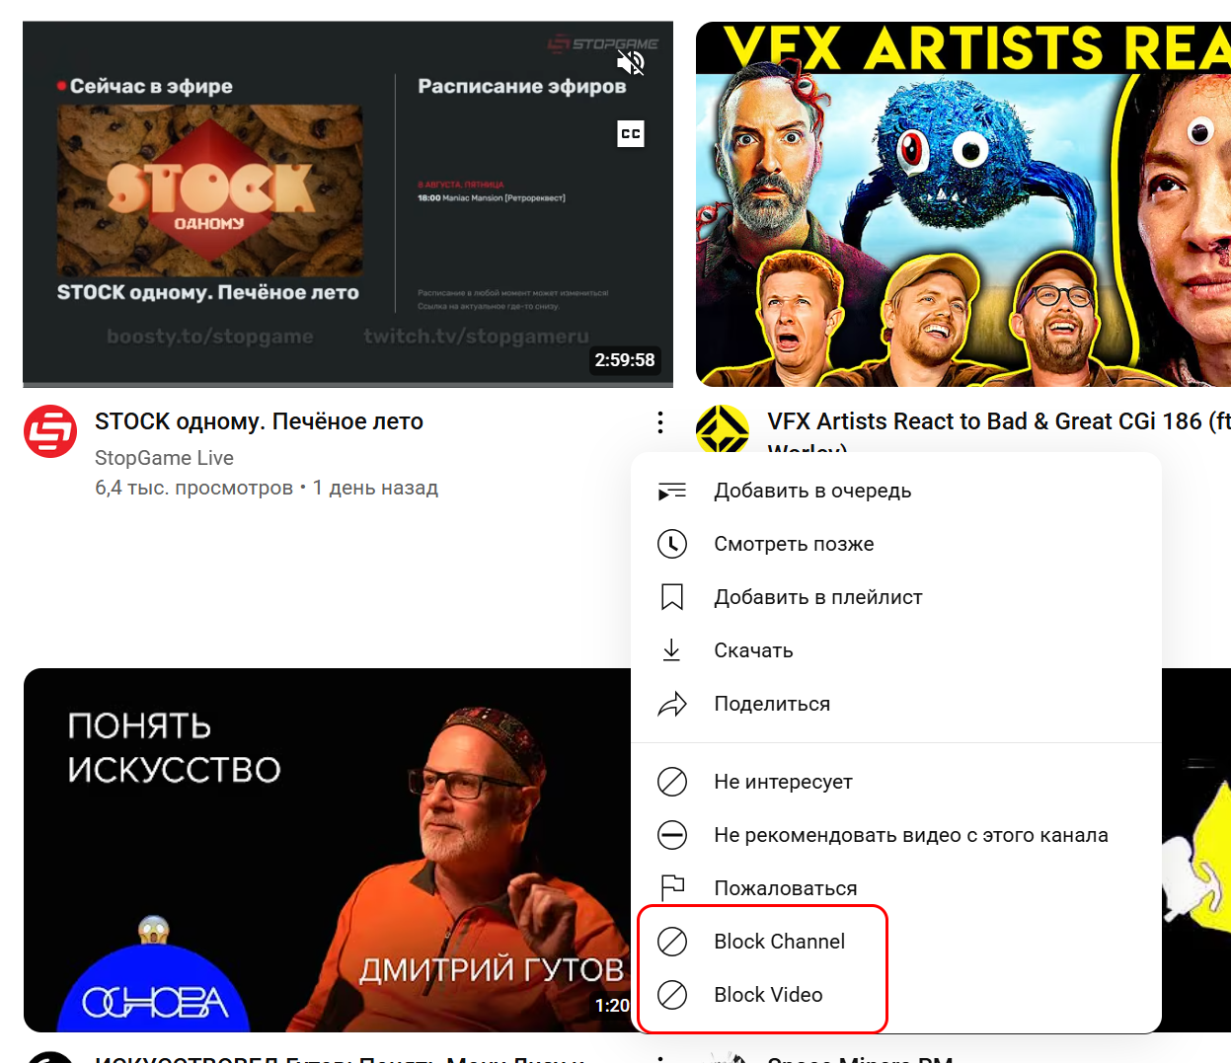Unmute the STOCK video preview speaker icon

point(631,63)
